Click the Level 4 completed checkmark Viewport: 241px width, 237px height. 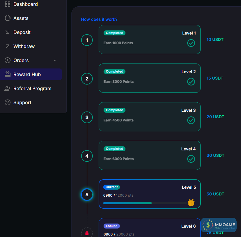coord(191,159)
